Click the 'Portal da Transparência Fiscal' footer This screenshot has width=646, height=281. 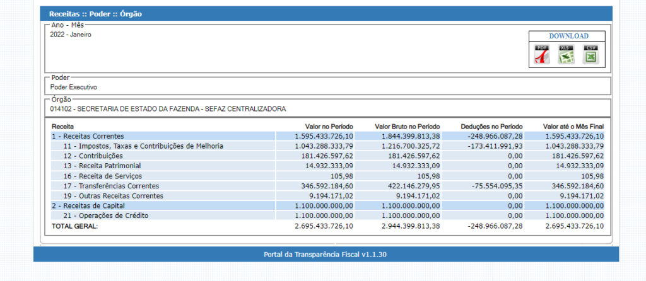click(326, 255)
